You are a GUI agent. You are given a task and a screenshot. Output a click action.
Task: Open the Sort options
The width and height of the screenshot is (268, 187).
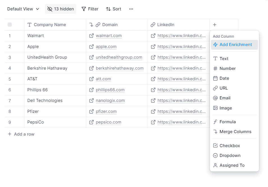114,9
